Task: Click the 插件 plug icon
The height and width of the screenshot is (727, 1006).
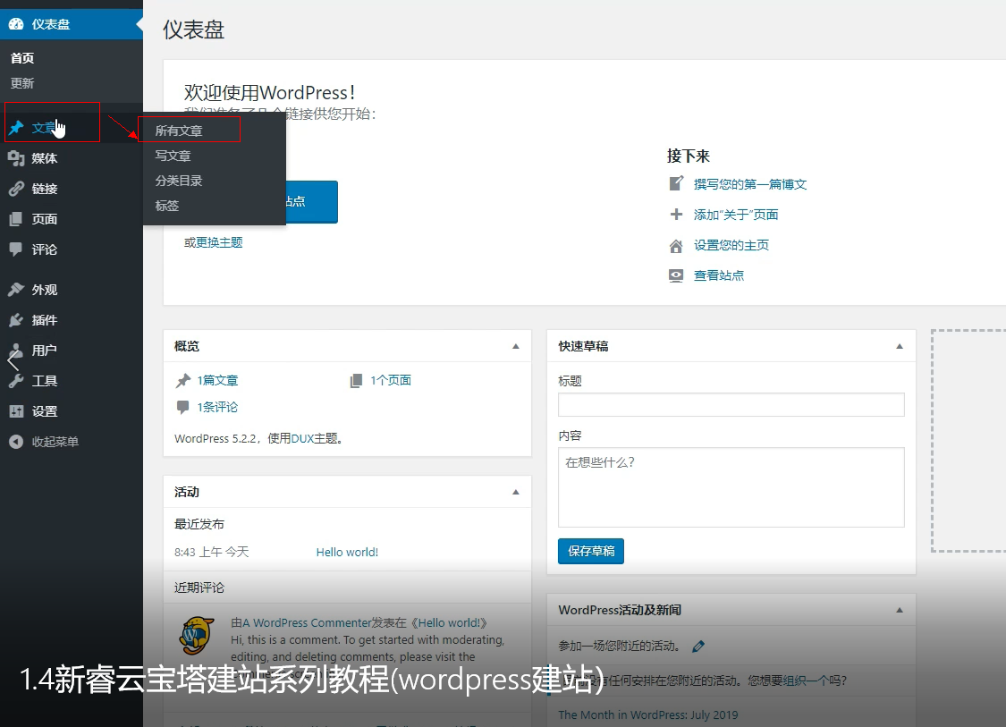Action: pos(16,319)
